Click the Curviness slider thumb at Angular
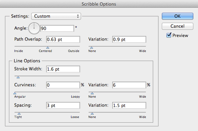Screen dimensions: 198x131 pyautogui.click(x=15, y=93)
